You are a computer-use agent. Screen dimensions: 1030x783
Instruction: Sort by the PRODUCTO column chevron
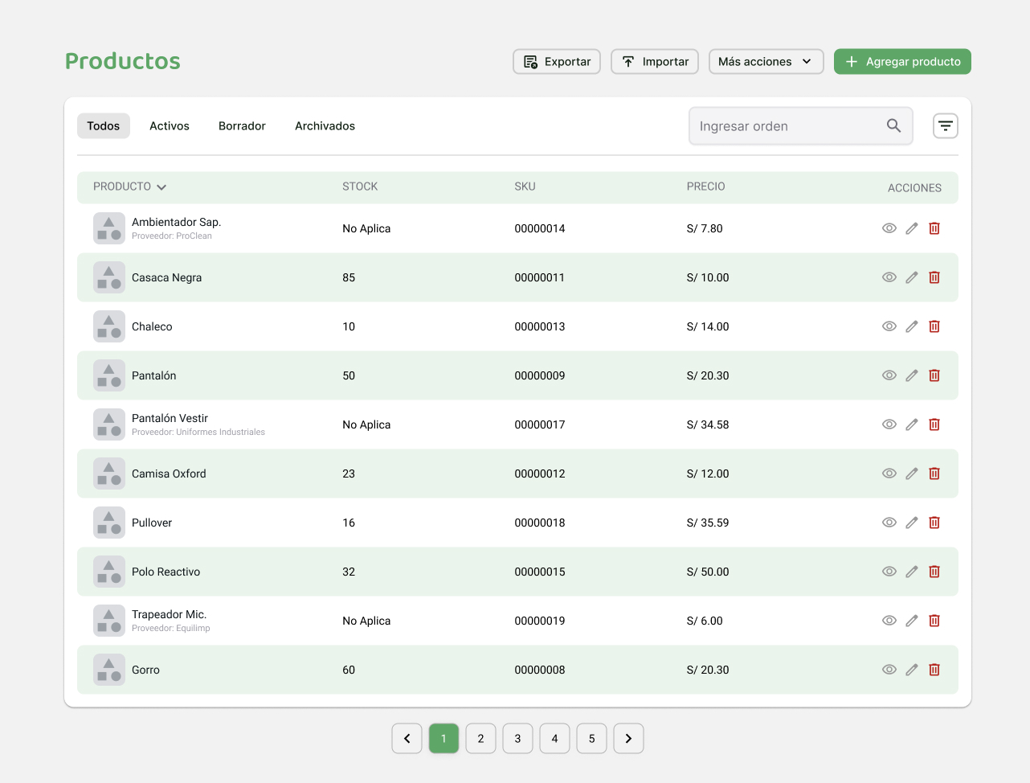161,187
